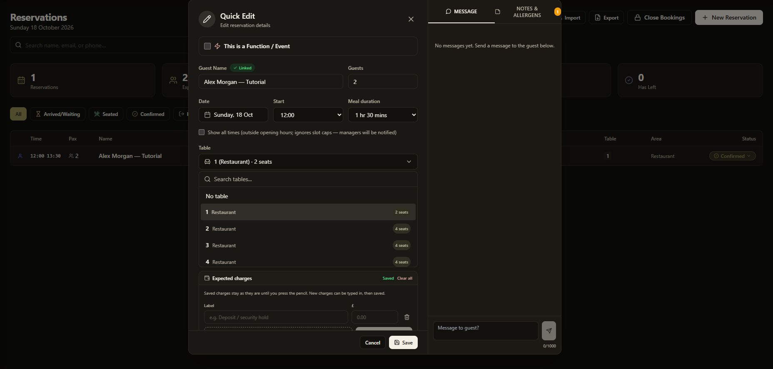Click Clear all in Expected charges
Image resolution: width=773 pixels, height=369 pixels.
(x=405, y=278)
